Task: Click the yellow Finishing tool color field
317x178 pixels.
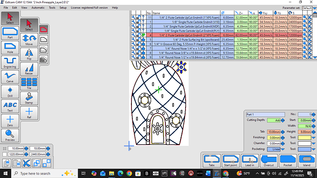Action: coord(305,138)
